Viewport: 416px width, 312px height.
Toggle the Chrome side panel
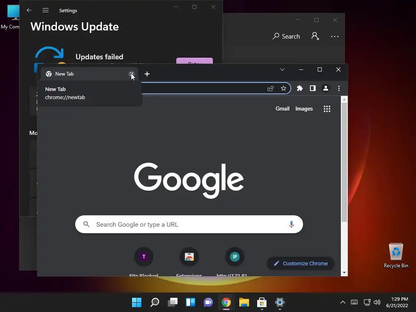click(313, 88)
